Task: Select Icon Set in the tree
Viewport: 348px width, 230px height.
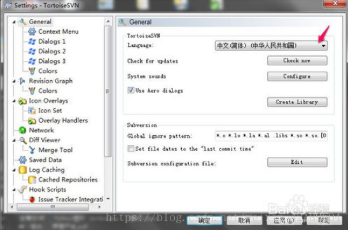Action: click(50, 111)
